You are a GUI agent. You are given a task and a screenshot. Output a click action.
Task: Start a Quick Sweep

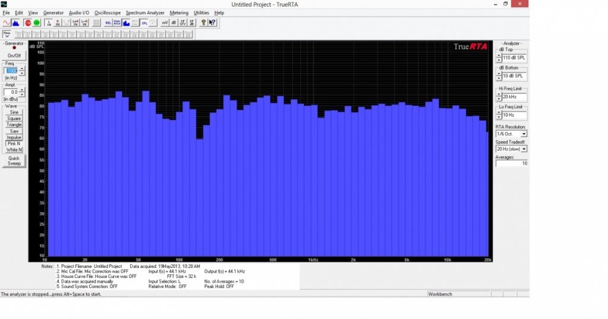14,160
